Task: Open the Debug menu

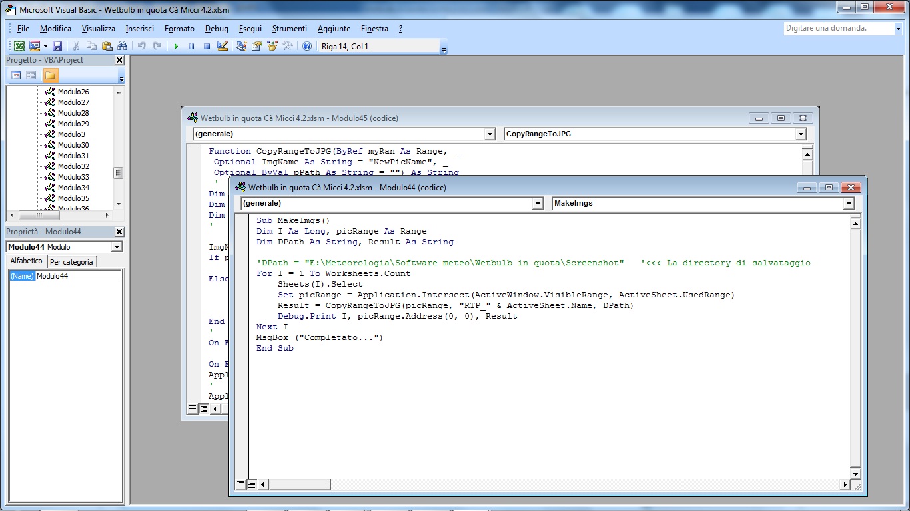Action: (217, 29)
